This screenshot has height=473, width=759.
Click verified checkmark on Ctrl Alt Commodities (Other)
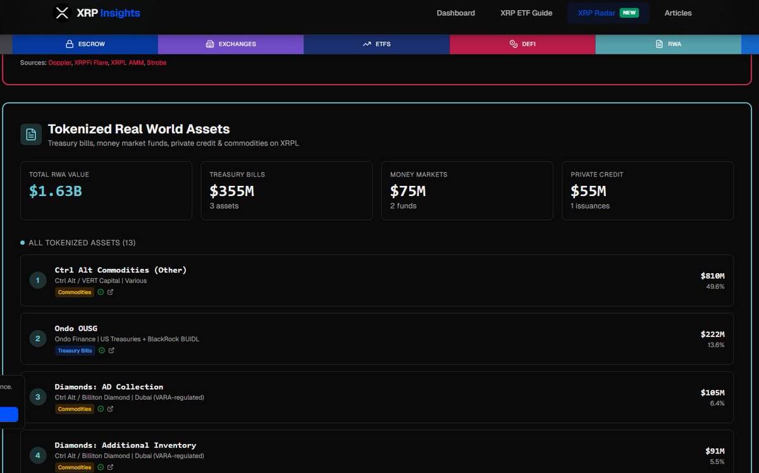(x=101, y=292)
